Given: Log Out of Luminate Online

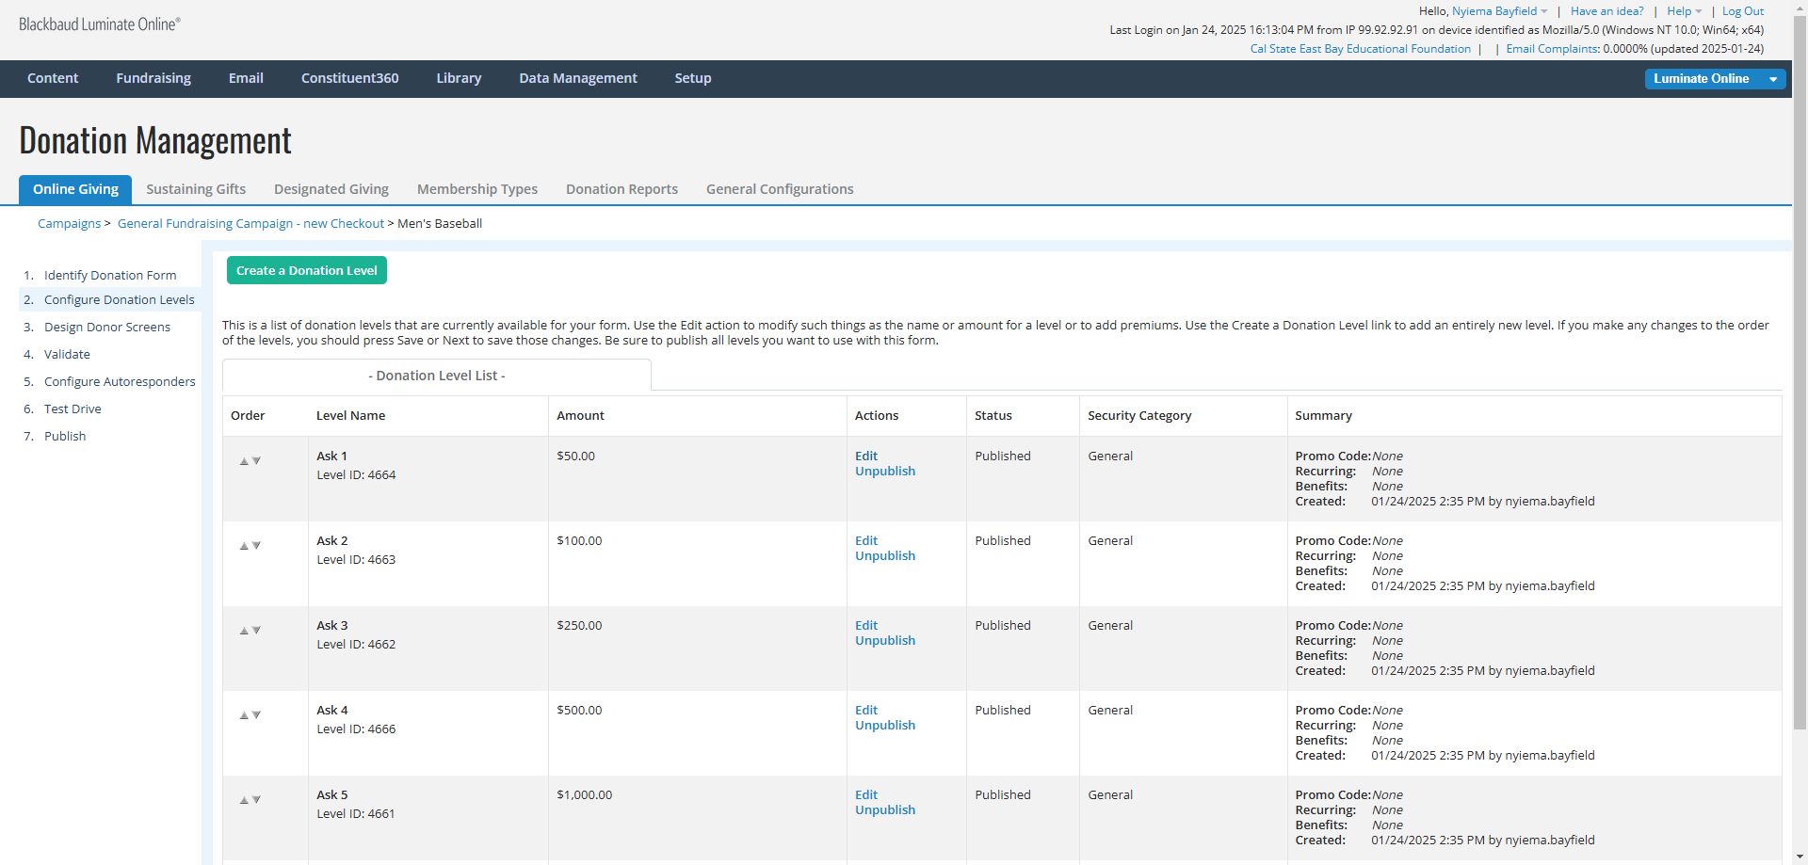Looking at the screenshot, I should pos(1743,11).
